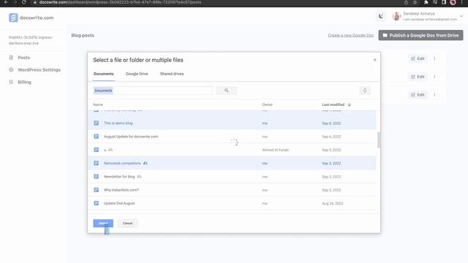Select 'Update 2nd August' document
The height and width of the screenshot is (263, 468).
coord(232,203)
